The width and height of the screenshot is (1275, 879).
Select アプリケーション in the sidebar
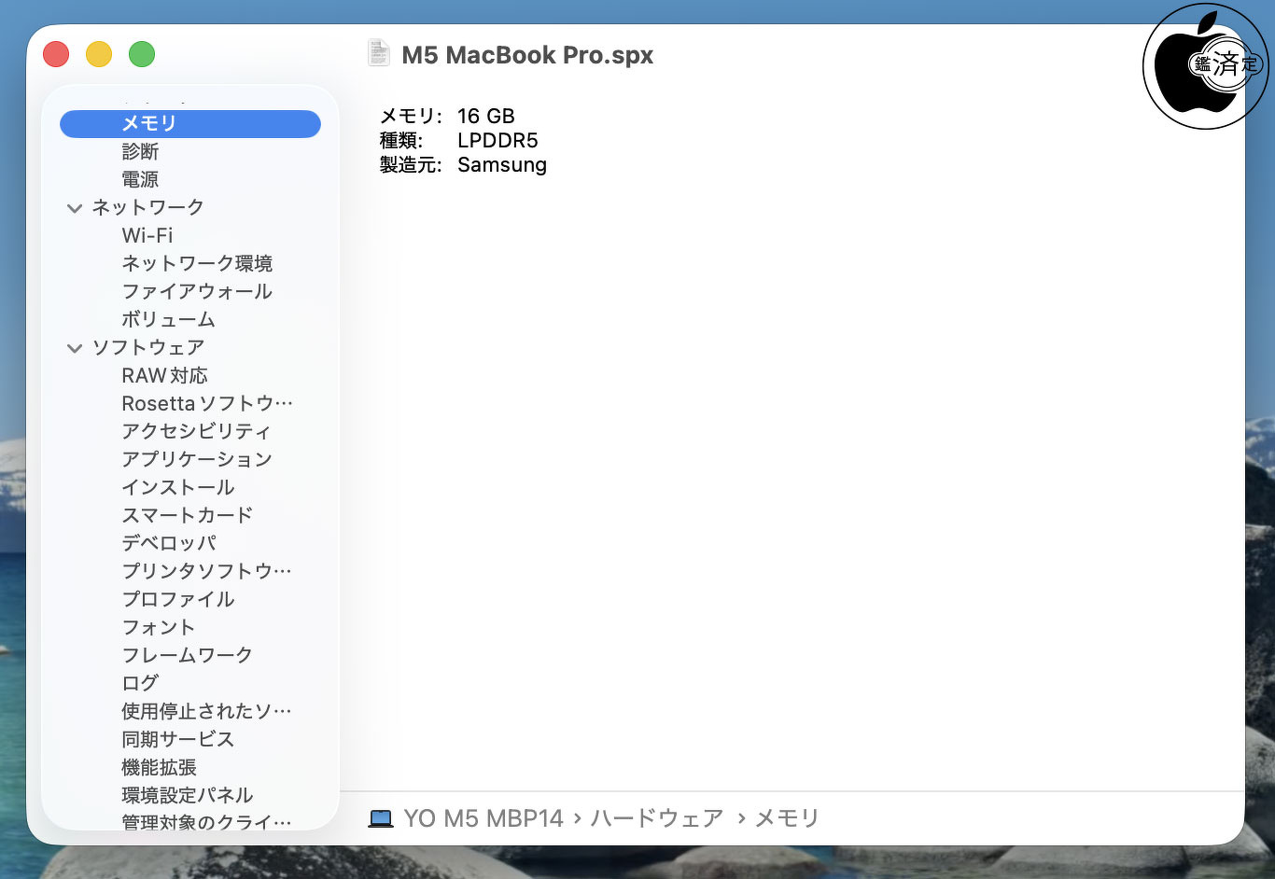(x=197, y=459)
